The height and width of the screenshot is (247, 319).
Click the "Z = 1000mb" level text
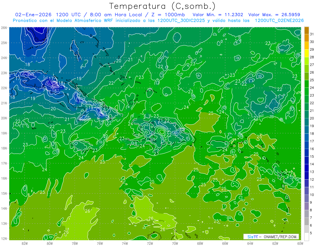(167, 14)
